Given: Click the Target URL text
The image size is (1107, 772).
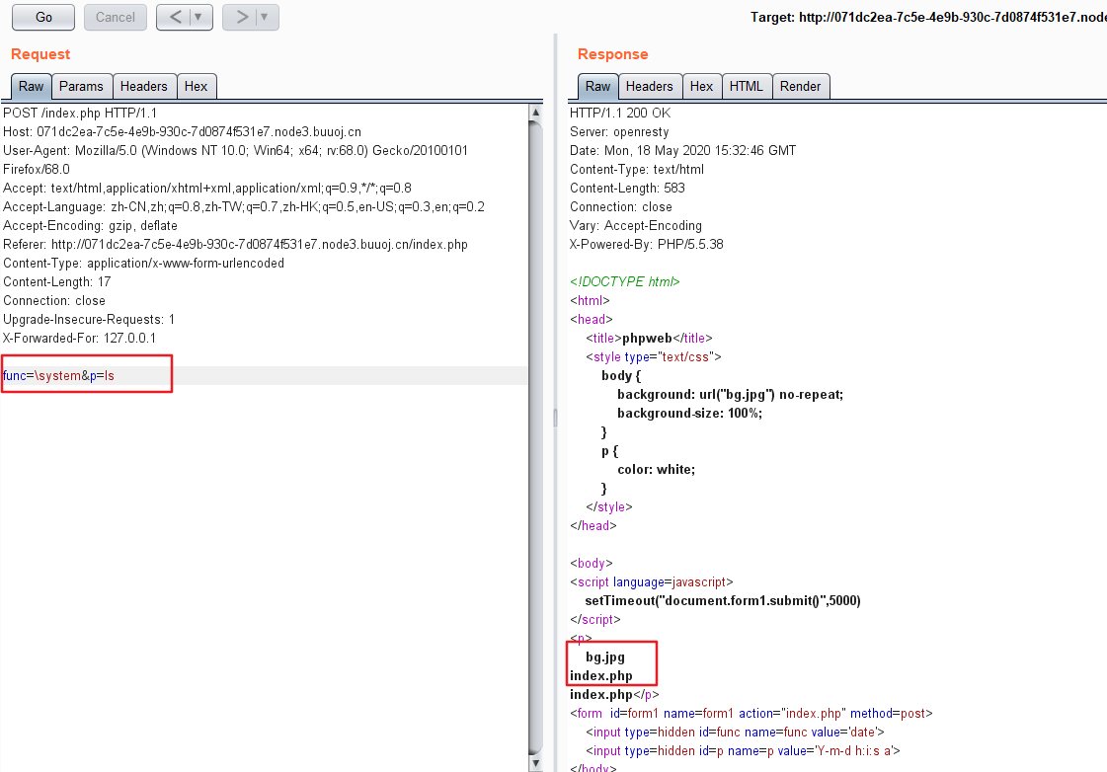Looking at the screenshot, I should click(928, 17).
